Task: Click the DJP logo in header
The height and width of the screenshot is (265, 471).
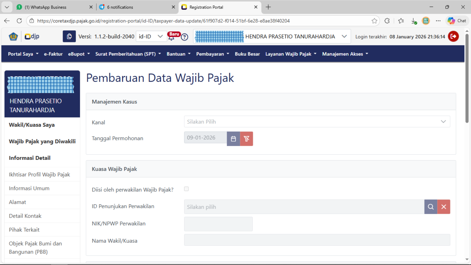Action: [x=32, y=37]
